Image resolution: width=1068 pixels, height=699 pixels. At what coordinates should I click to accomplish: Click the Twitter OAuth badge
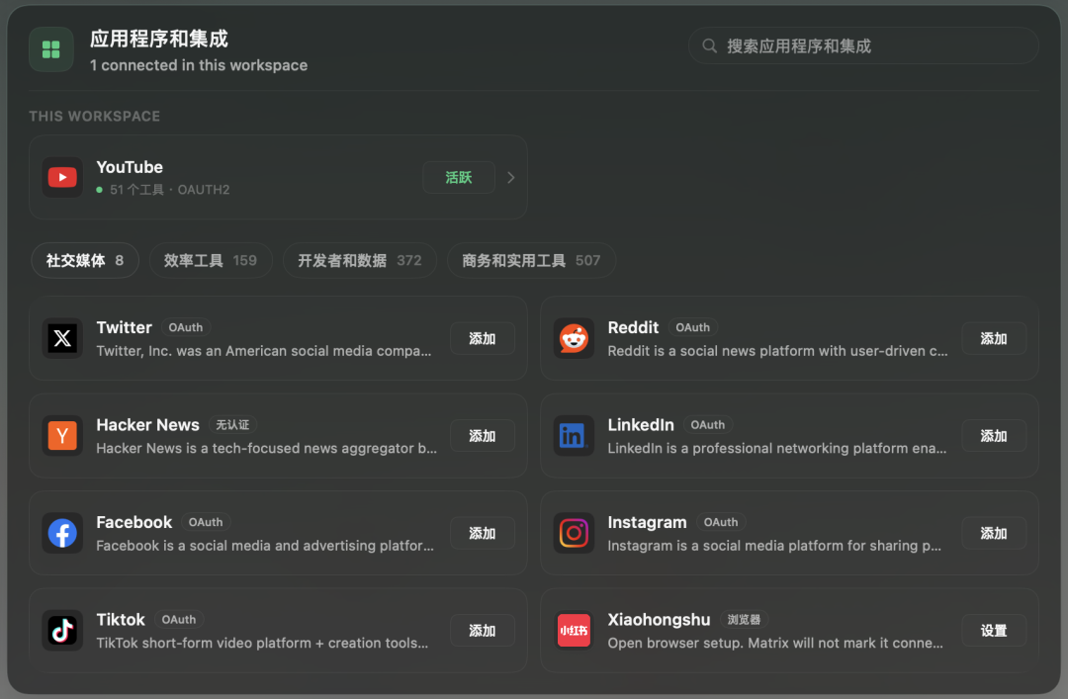click(x=186, y=327)
